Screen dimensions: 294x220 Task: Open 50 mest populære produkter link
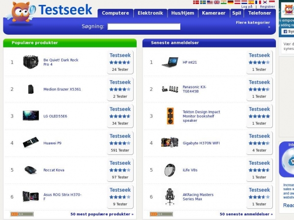point(102,214)
